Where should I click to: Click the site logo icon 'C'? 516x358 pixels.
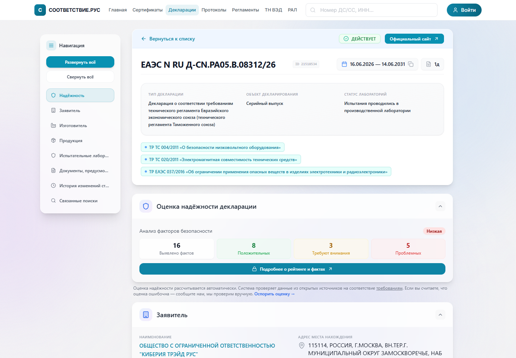click(40, 10)
